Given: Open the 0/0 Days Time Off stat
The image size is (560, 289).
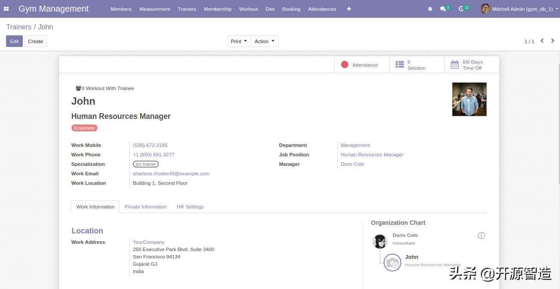Looking at the screenshot, I should tap(472, 65).
